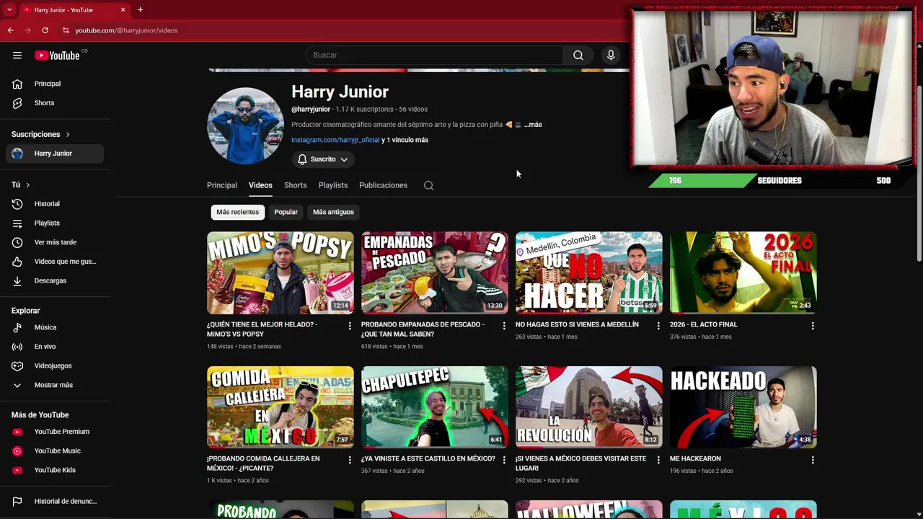This screenshot has width=923, height=519.
Task: Expand Tú section
Action: pos(20,185)
